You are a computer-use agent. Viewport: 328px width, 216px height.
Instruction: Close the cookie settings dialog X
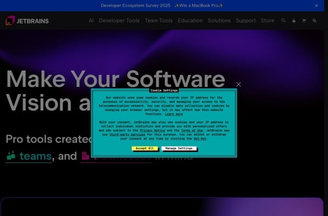(x=238, y=84)
